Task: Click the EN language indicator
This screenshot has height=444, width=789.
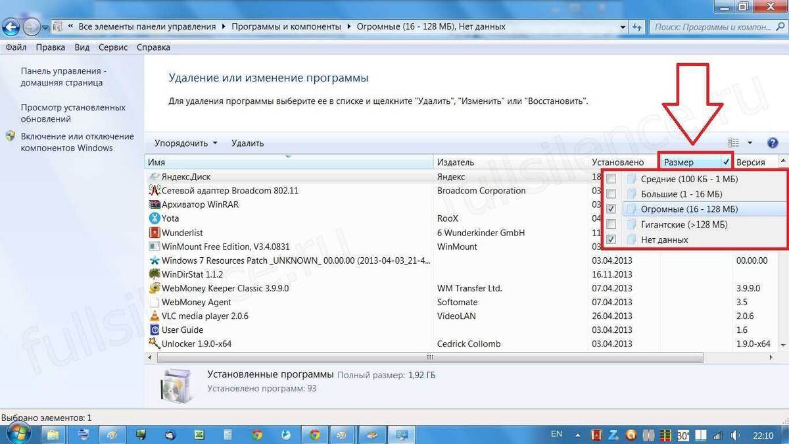Action: coord(556,434)
